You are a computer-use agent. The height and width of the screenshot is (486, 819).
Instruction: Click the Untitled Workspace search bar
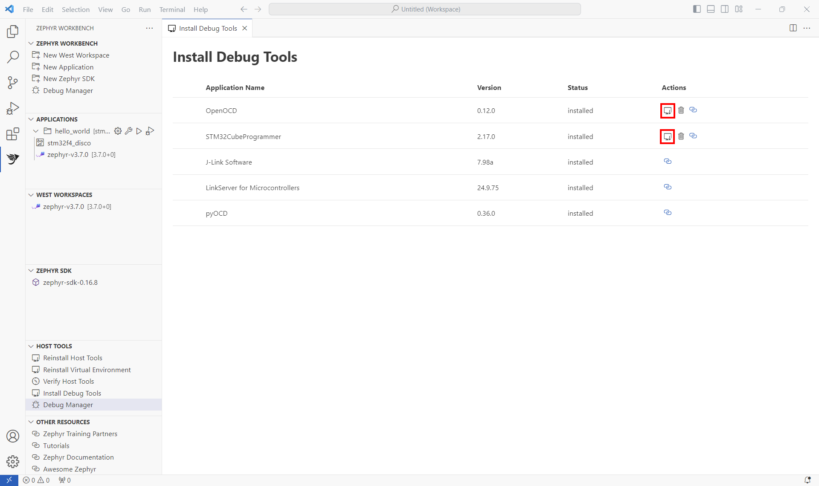425,9
